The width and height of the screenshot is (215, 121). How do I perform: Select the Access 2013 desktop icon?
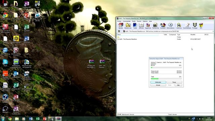tap(16, 98)
